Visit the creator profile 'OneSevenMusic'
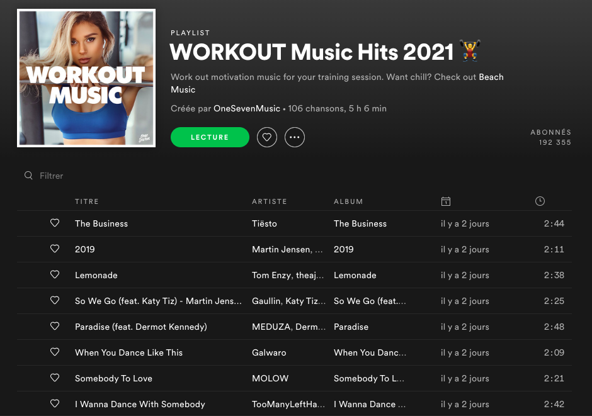The image size is (592, 416). click(246, 108)
